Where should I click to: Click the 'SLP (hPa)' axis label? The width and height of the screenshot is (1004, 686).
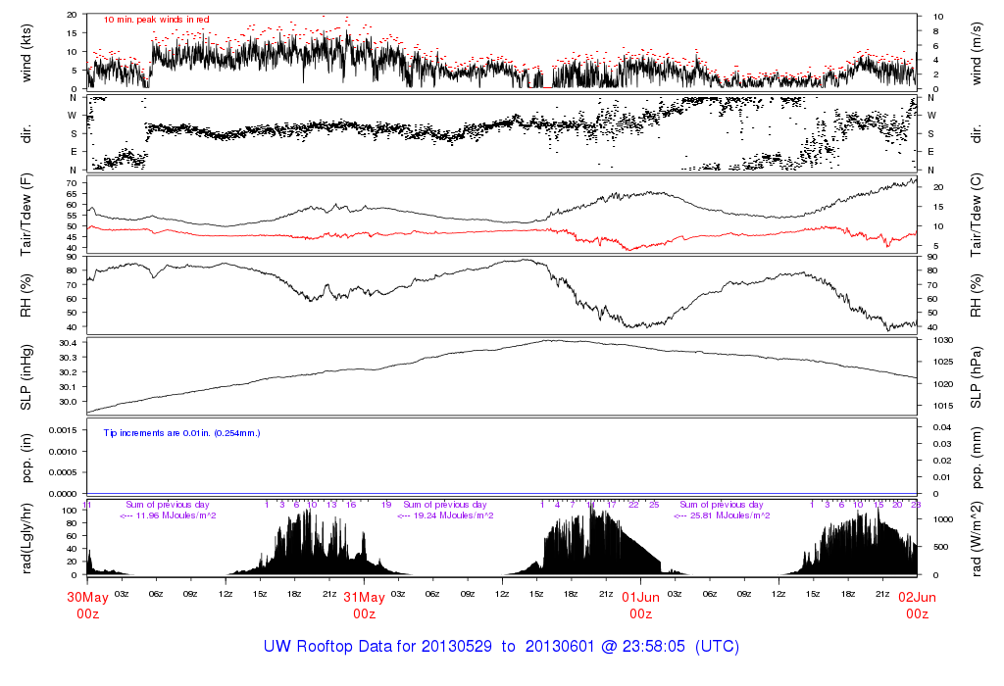[978, 376]
